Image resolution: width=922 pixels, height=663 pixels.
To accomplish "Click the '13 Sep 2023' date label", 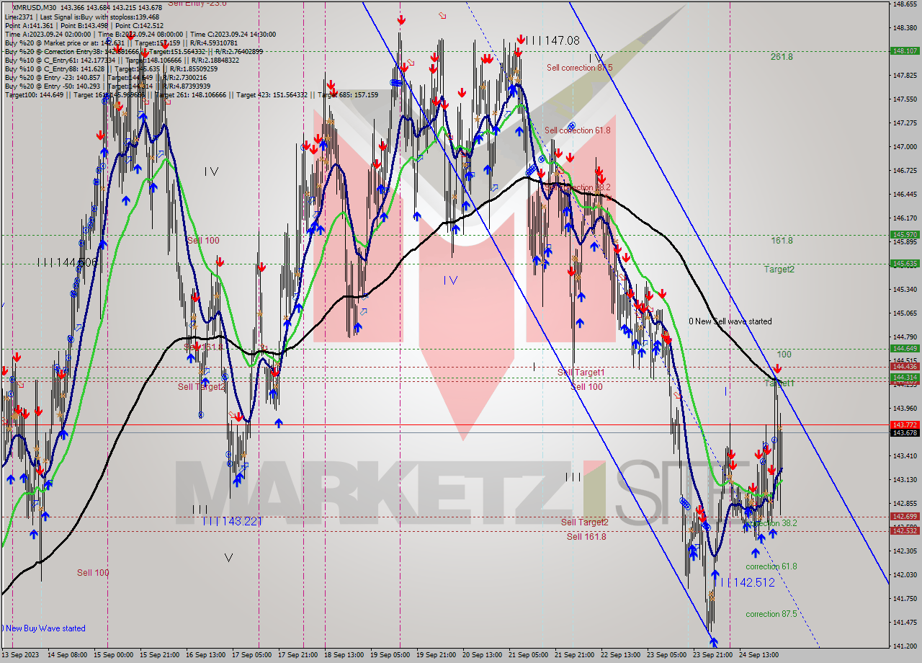I will [x=21, y=655].
